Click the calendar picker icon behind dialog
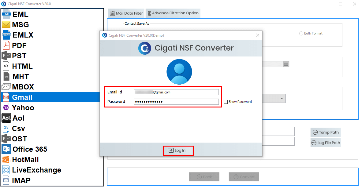362x189 pixels. point(286,64)
